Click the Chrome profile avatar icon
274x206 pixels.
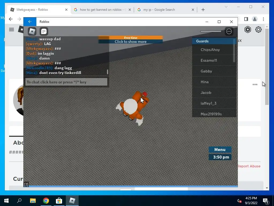[x=255, y=19]
